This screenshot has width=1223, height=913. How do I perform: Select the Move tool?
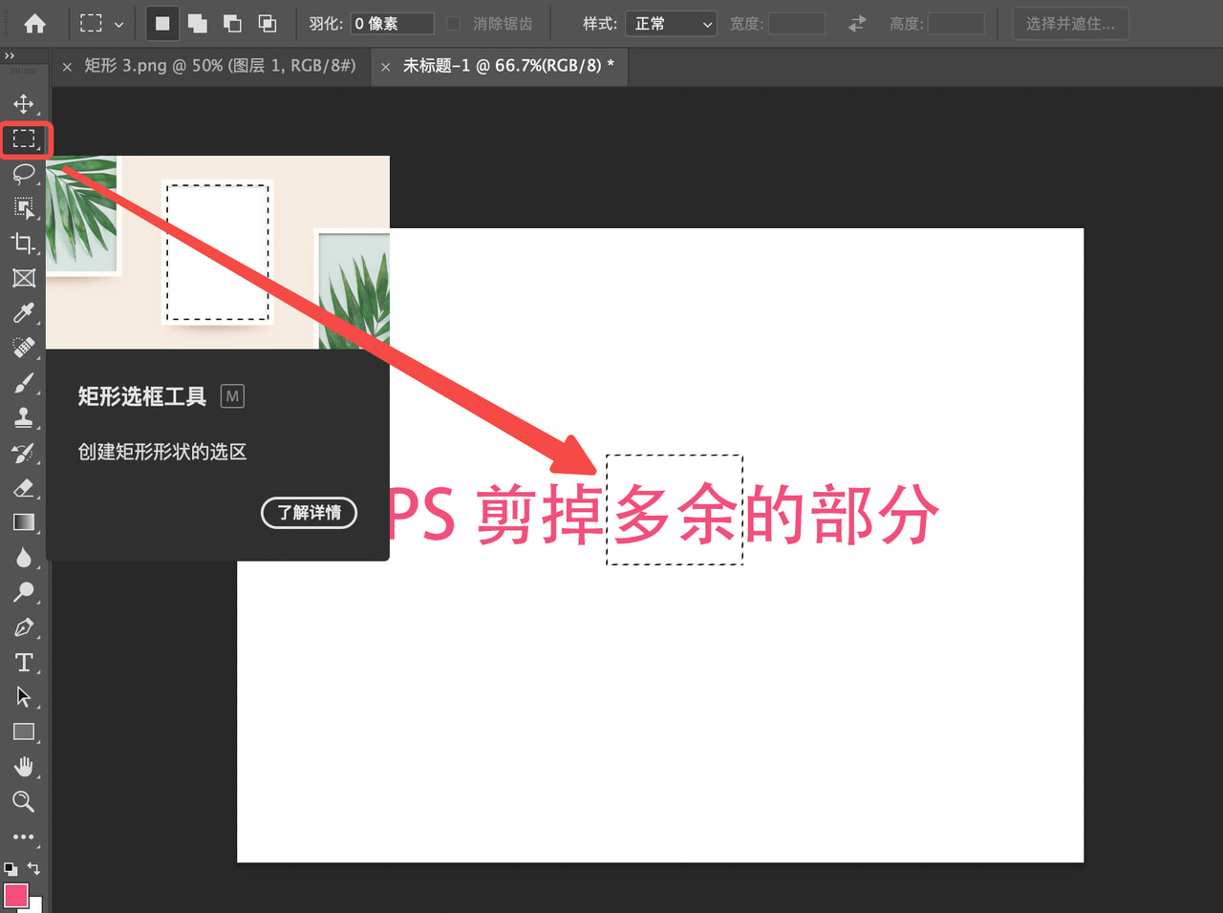pos(24,104)
